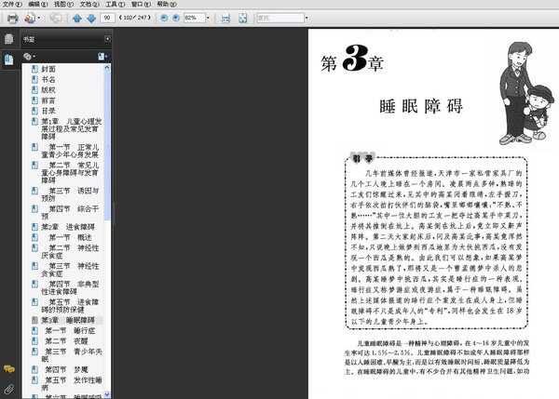Open the 前言 bookmark

[48, 100]
